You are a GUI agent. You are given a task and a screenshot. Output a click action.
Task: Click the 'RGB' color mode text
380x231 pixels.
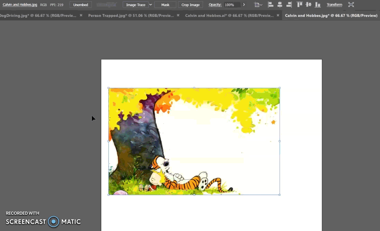tap(43, 4)
